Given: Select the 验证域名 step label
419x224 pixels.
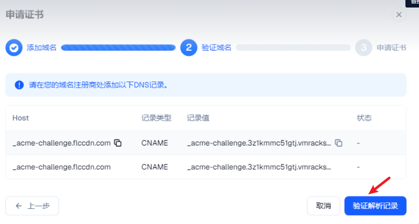Looking at the screenshot, I should (x=216, y=48).
